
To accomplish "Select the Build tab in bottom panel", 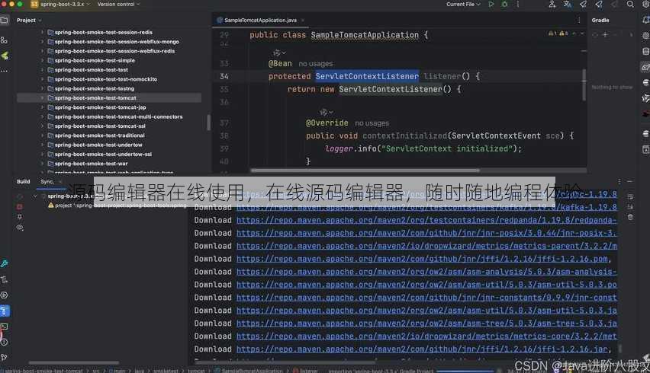I will coord(23,181).
